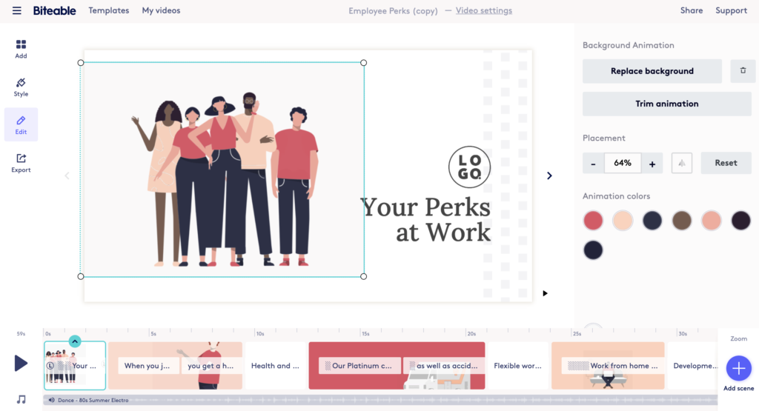Viewport: 759px width, 411px height.
Task: Click the 20s timeline ruler mark
Action: point(471,334)
